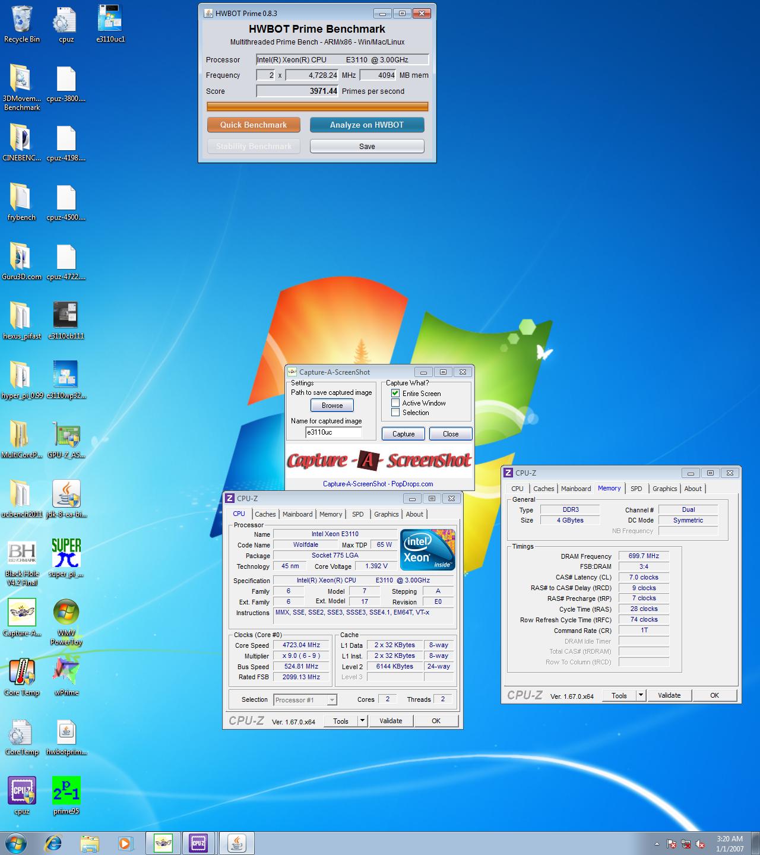Open the frybench folder icon
Image resolution: width=760 pixels, height=855 pixels.
[22, 202]
